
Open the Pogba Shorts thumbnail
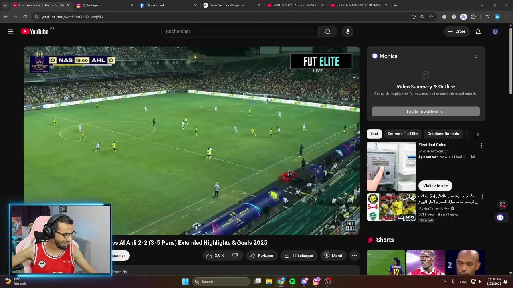click(426, 262)
